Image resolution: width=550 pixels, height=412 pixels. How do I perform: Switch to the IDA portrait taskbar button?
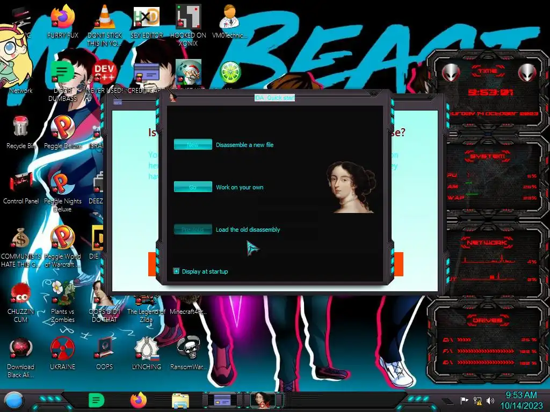pos(264,400)
